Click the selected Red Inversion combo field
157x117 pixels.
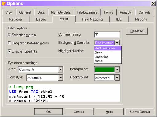104,43
